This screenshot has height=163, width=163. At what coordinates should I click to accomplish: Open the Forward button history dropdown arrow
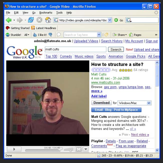click(25, 20)
